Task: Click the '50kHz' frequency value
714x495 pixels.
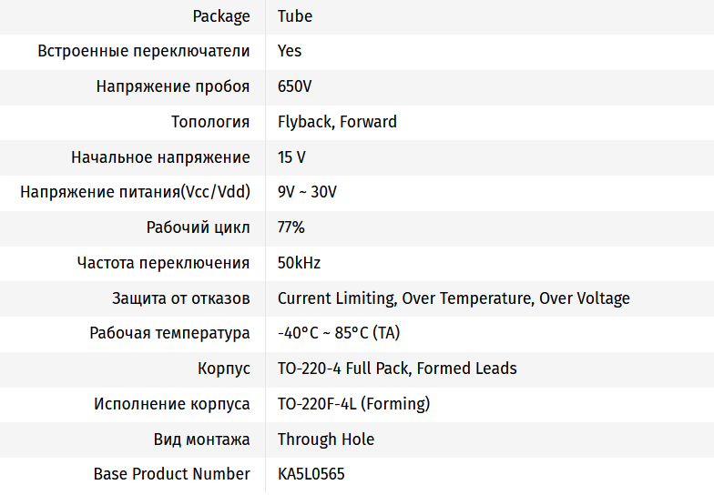Action: pos(299,263)
